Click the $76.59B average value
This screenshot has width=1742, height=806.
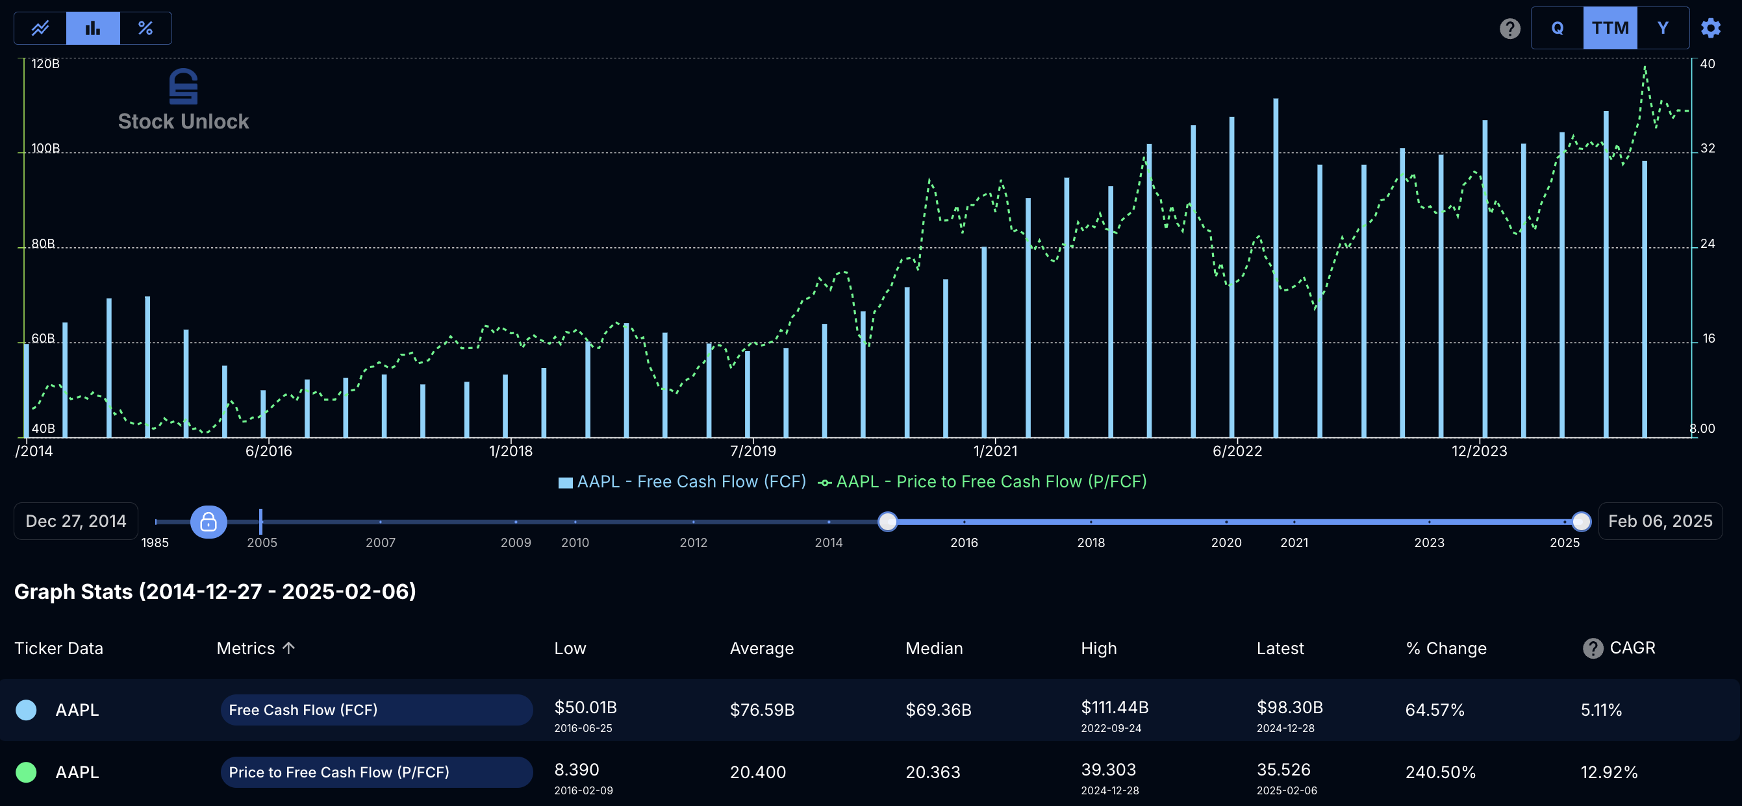pos(762,709)
